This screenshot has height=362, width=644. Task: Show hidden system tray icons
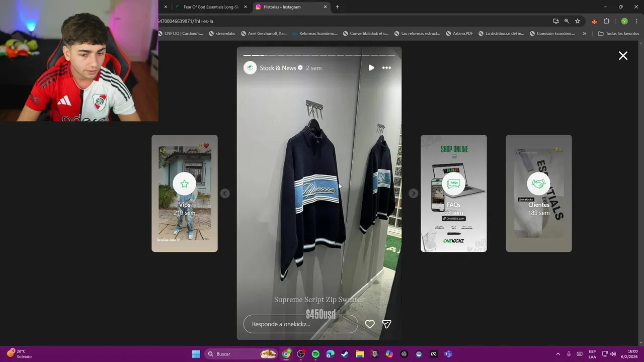coord(557,354)
